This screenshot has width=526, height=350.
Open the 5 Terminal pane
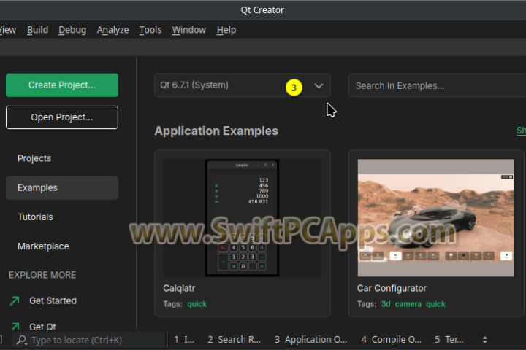[x=449, y=340]
